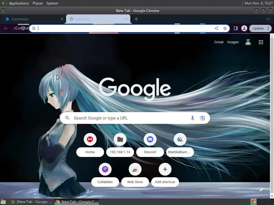This screenshot has width=274, height=205.
Task: Click the Web Store label
Action: (135, 182)
